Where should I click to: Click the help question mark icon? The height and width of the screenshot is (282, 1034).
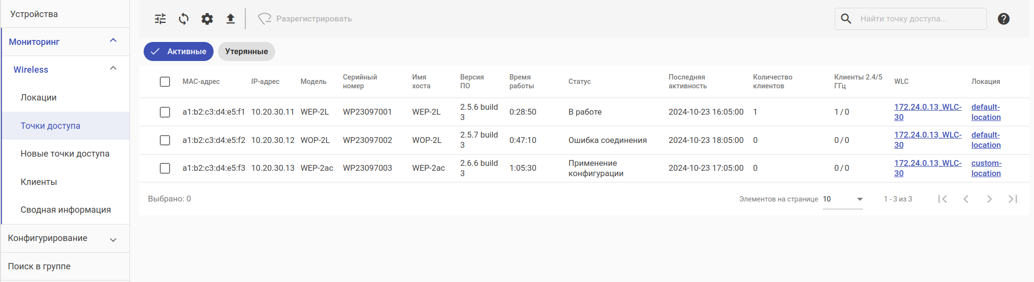click(1003, 19)
